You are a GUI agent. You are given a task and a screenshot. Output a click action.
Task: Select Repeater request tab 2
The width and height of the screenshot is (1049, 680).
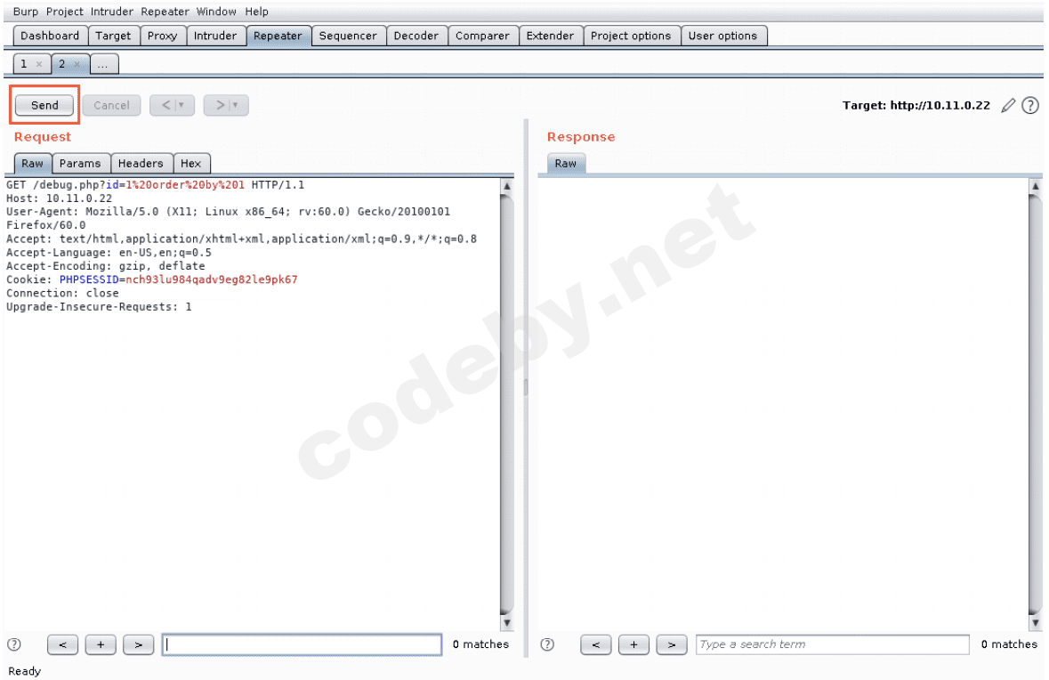(61, 64)
